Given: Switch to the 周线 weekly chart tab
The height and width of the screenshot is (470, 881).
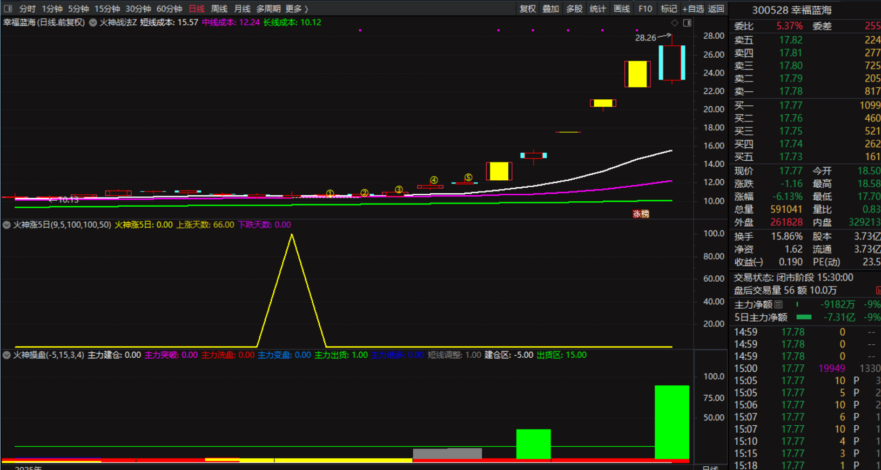Looking at the screenshot, I should (219, 9).
